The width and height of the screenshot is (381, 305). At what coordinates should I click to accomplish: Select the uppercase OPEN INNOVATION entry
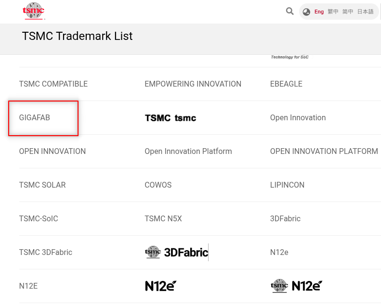[53, 152]
